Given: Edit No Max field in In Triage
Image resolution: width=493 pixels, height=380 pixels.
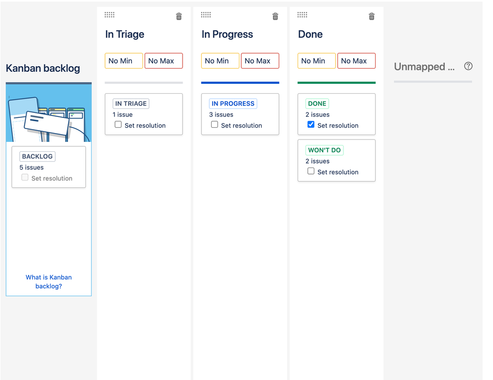Looking at the screenshot, I should (163, 61).
